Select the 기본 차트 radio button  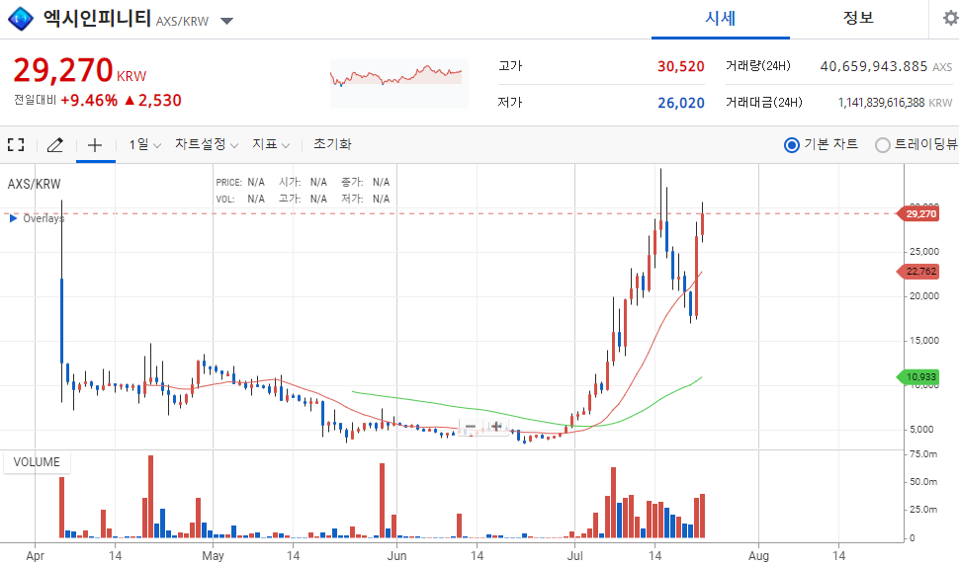791,145
